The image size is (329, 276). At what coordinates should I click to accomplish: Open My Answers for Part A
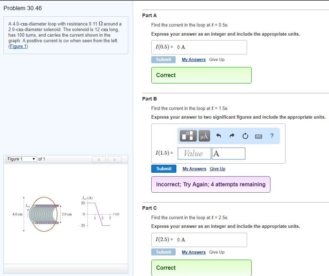pyautogui.click(x=193, y=59)
